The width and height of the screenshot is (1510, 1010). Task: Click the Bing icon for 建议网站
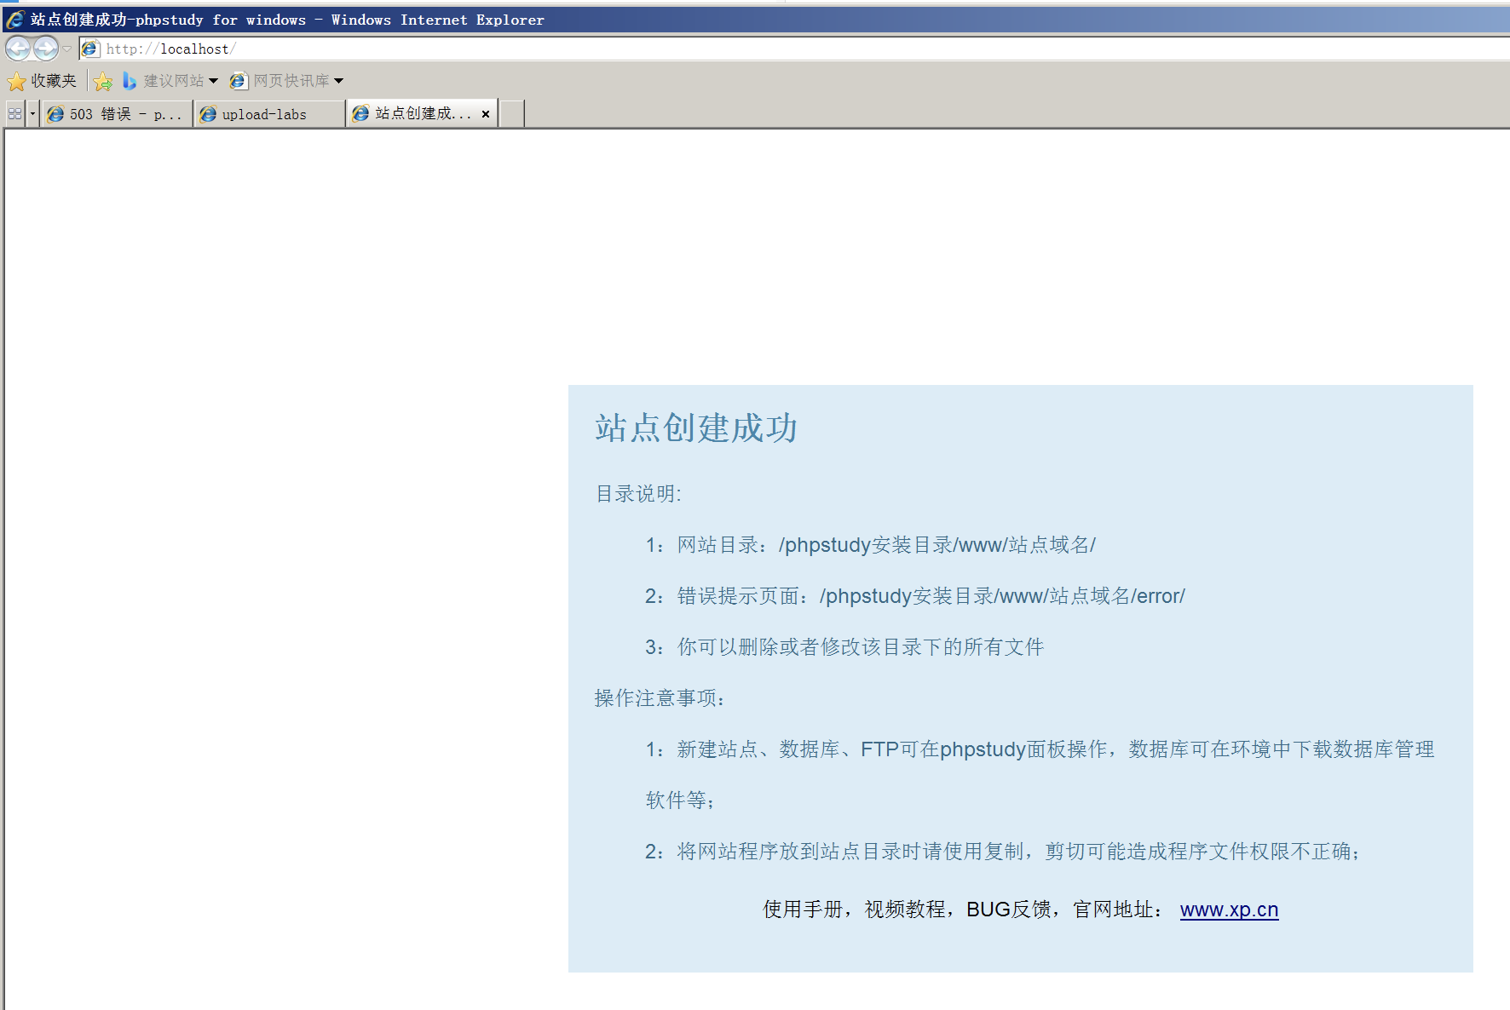tap(130, 81)
